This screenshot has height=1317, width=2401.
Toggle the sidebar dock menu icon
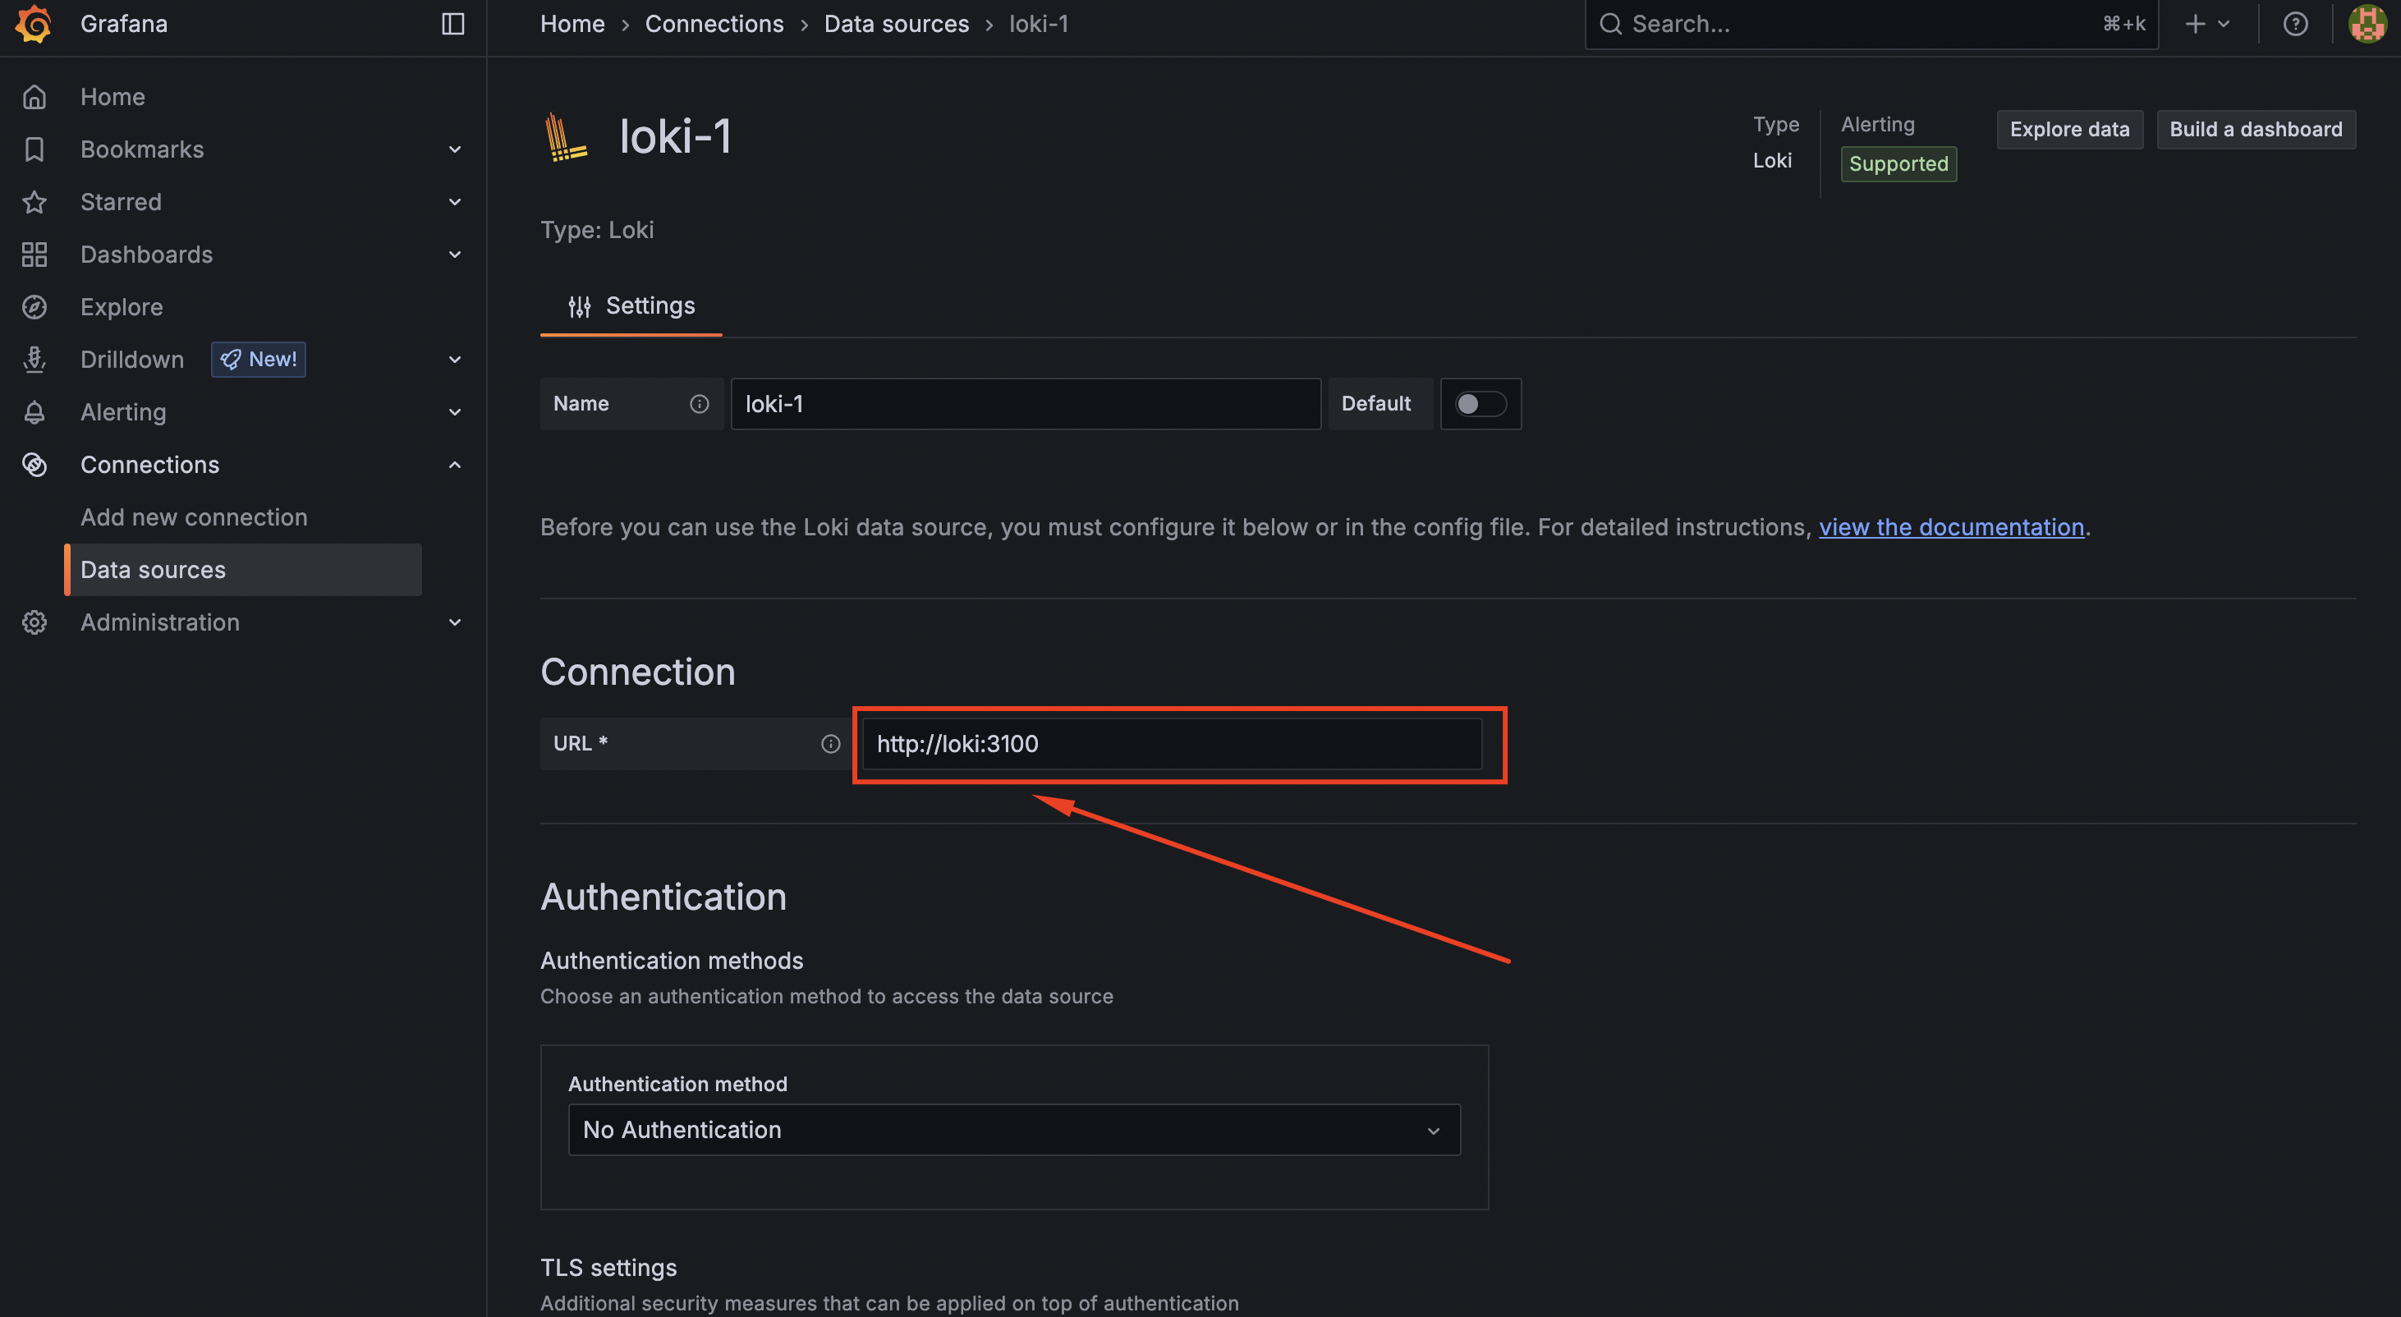click(453, 25)
